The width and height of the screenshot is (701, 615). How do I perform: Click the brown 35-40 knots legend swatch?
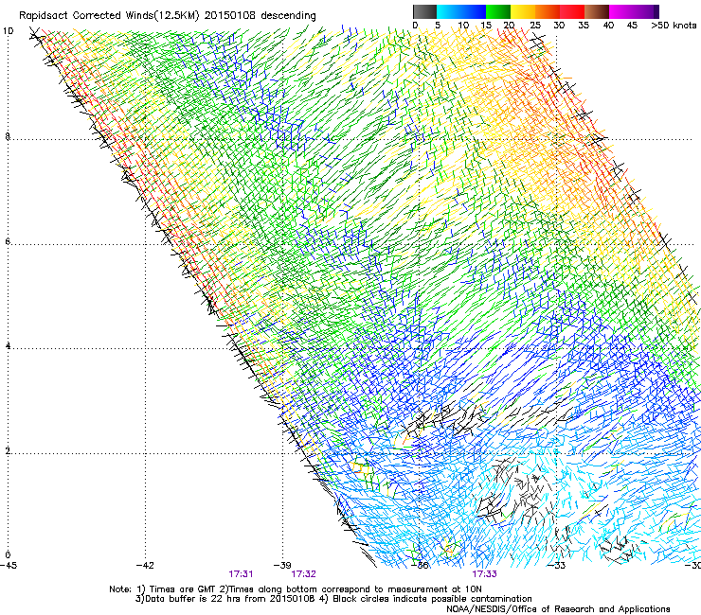click(597, 11)
